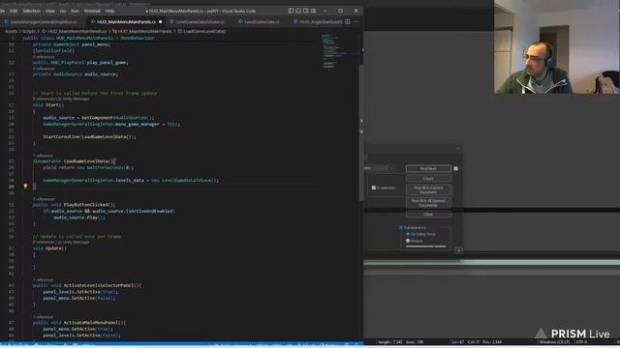This screenshot has width=620, height=348.
Task: Open the Edit menu
Action: [x=14, y=11]
